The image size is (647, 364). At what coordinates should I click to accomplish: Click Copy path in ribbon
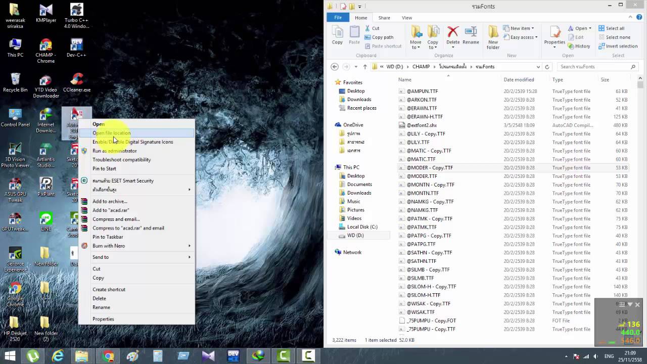tap(379, 37)
